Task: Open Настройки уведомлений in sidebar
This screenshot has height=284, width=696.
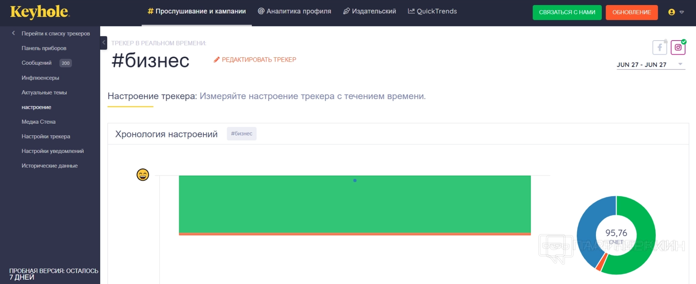Action: pos(52,151)
